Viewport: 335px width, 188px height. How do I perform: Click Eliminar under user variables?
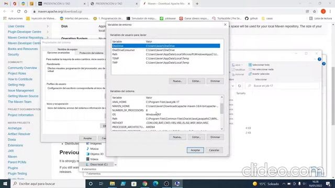click(215, 81)
